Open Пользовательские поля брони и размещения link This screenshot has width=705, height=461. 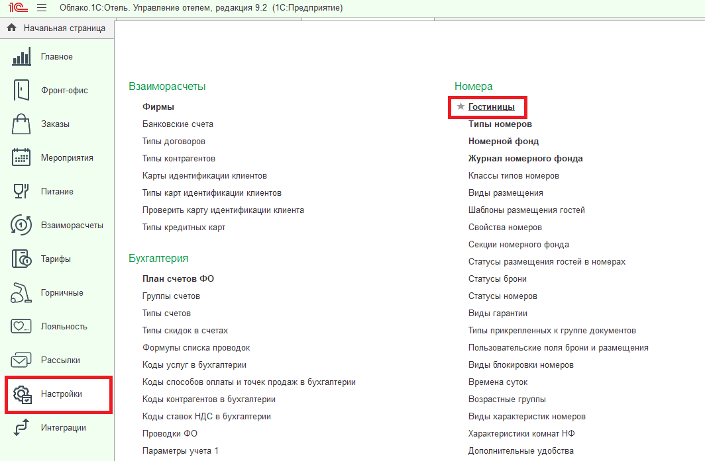(558, 348)
